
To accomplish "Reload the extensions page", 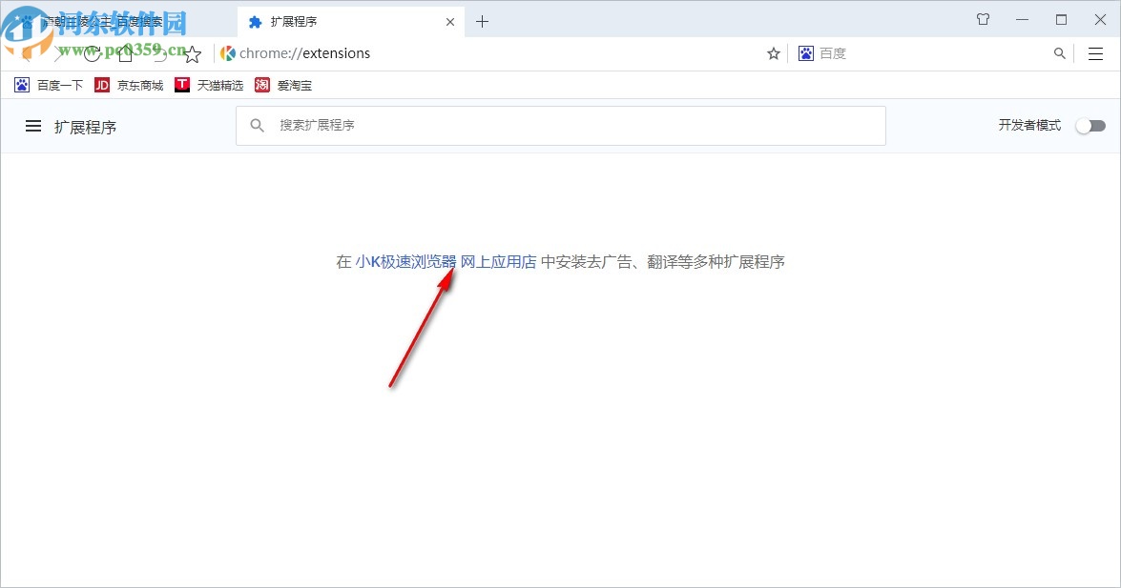I will pos(91,54).
